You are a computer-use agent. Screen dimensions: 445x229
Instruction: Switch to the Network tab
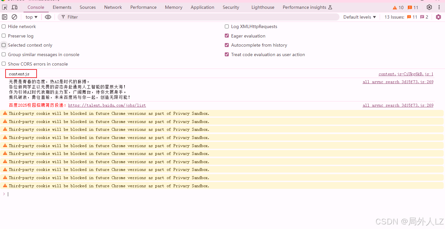coord(113,7)
